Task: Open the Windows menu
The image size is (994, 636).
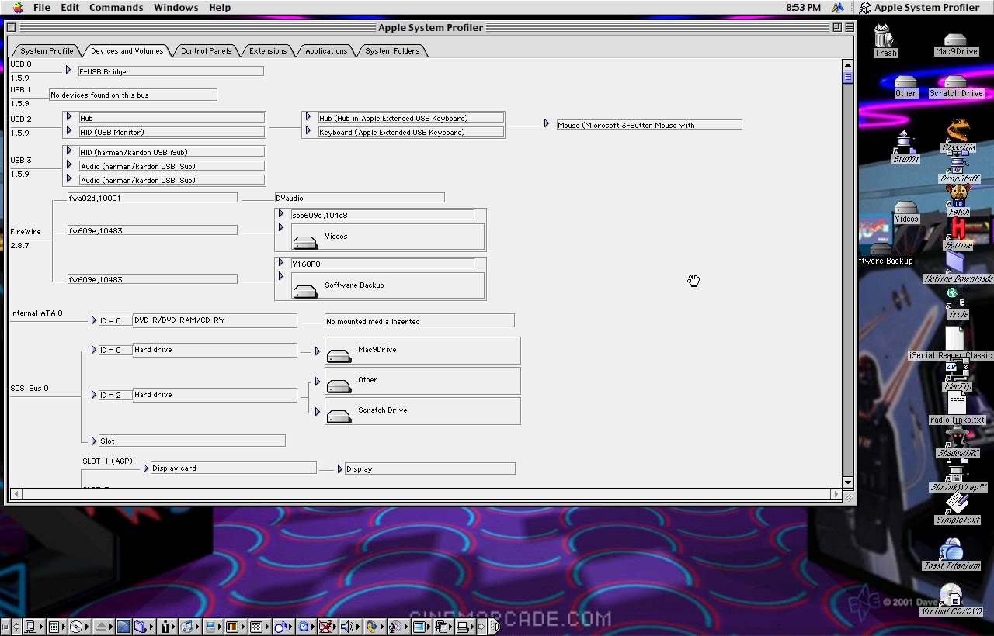Action: 176,7
